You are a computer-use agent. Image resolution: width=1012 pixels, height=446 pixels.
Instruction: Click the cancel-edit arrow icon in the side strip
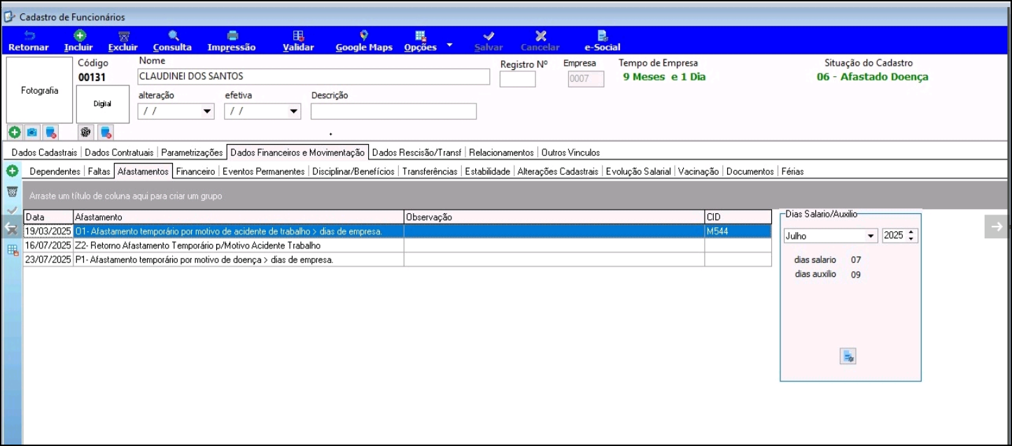pos(11,227)
